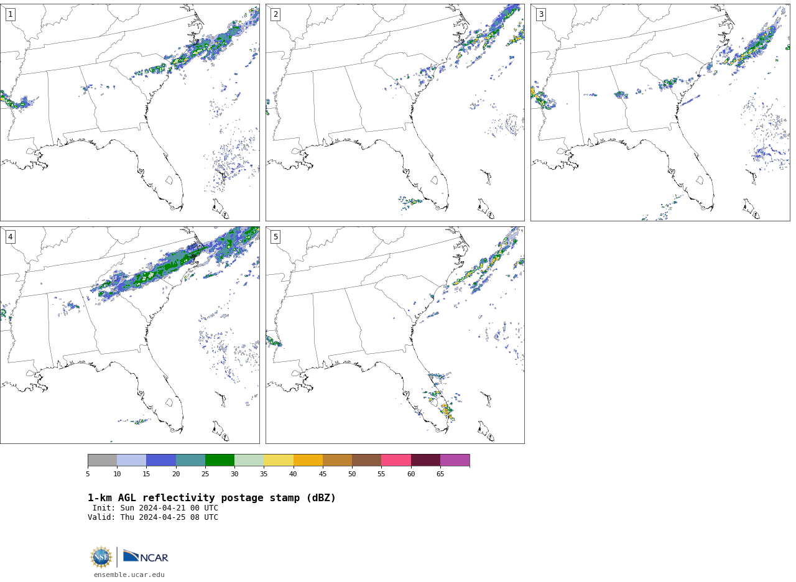The height and width of the screenshot is (582, 796).
Task: Click the NSF logo icon
Action: tap(101, 557)
